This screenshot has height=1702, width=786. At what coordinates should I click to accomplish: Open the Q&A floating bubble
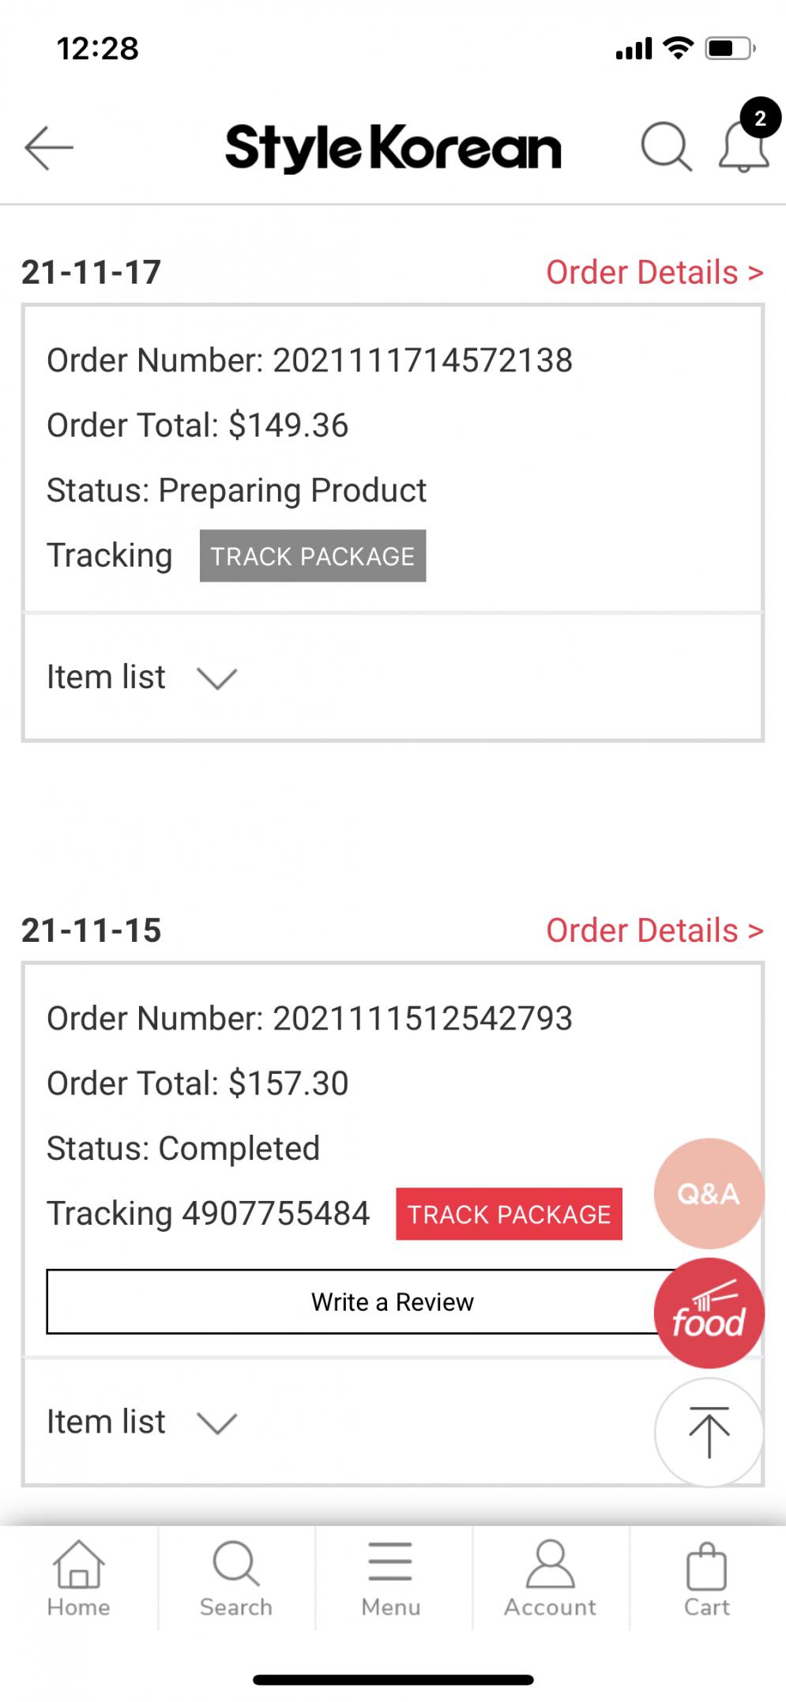[x=709, y=1193]
